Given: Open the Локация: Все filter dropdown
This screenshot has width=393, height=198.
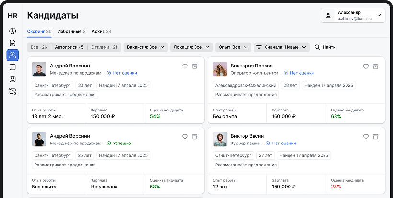Looking at the screenshot, I should [191, 47].
